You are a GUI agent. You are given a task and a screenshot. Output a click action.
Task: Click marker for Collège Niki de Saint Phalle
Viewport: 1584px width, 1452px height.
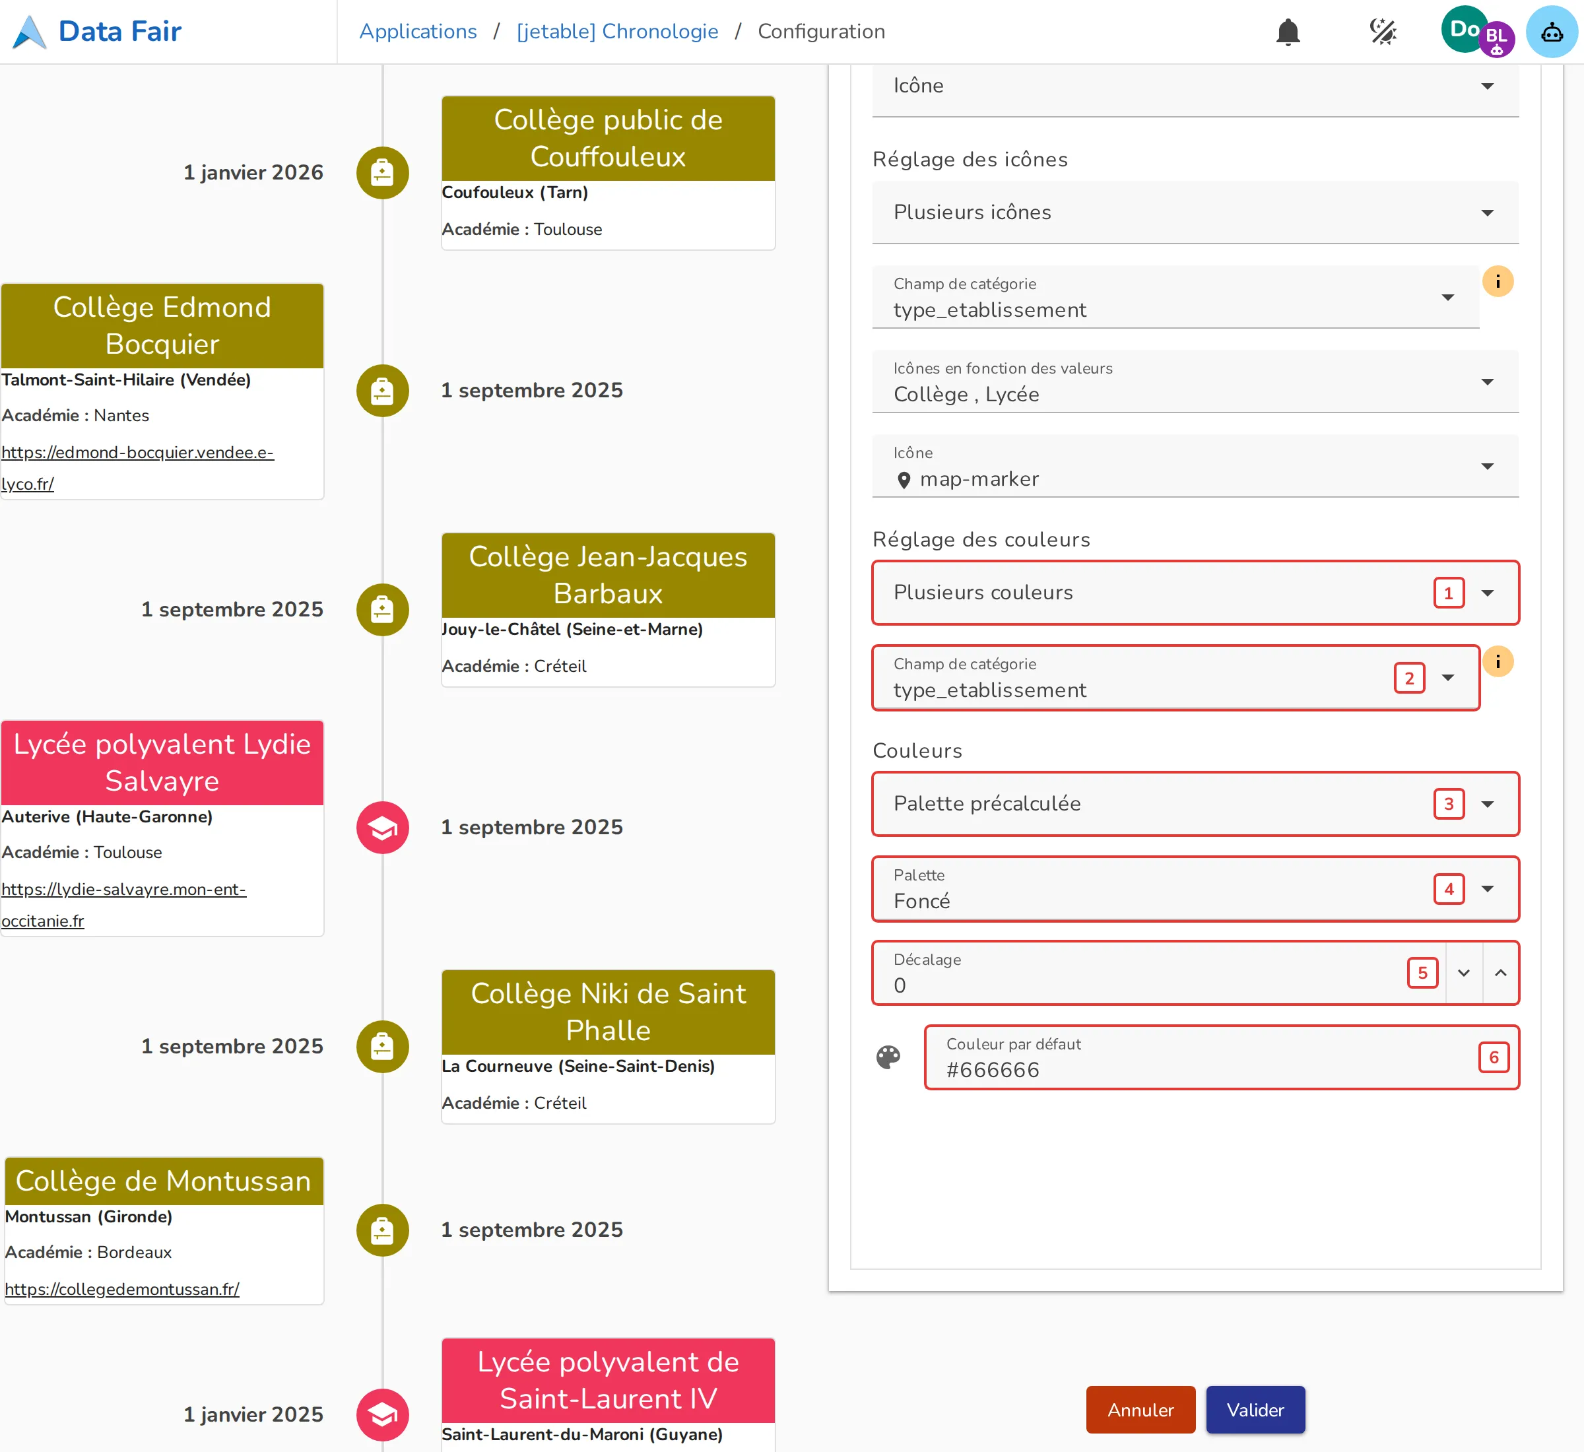(383, 1047)
